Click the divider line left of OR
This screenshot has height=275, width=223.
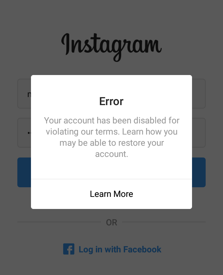coord(59,222)
